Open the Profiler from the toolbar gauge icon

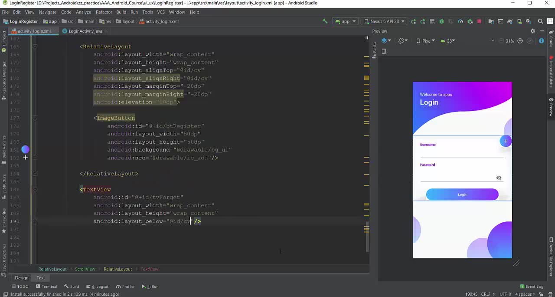coord(460,21)
